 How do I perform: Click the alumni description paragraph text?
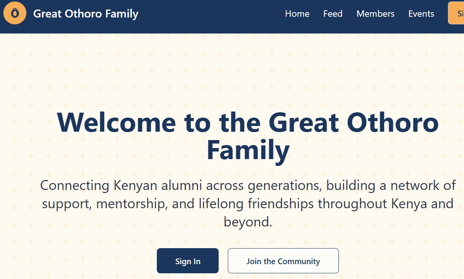(248, 204)
